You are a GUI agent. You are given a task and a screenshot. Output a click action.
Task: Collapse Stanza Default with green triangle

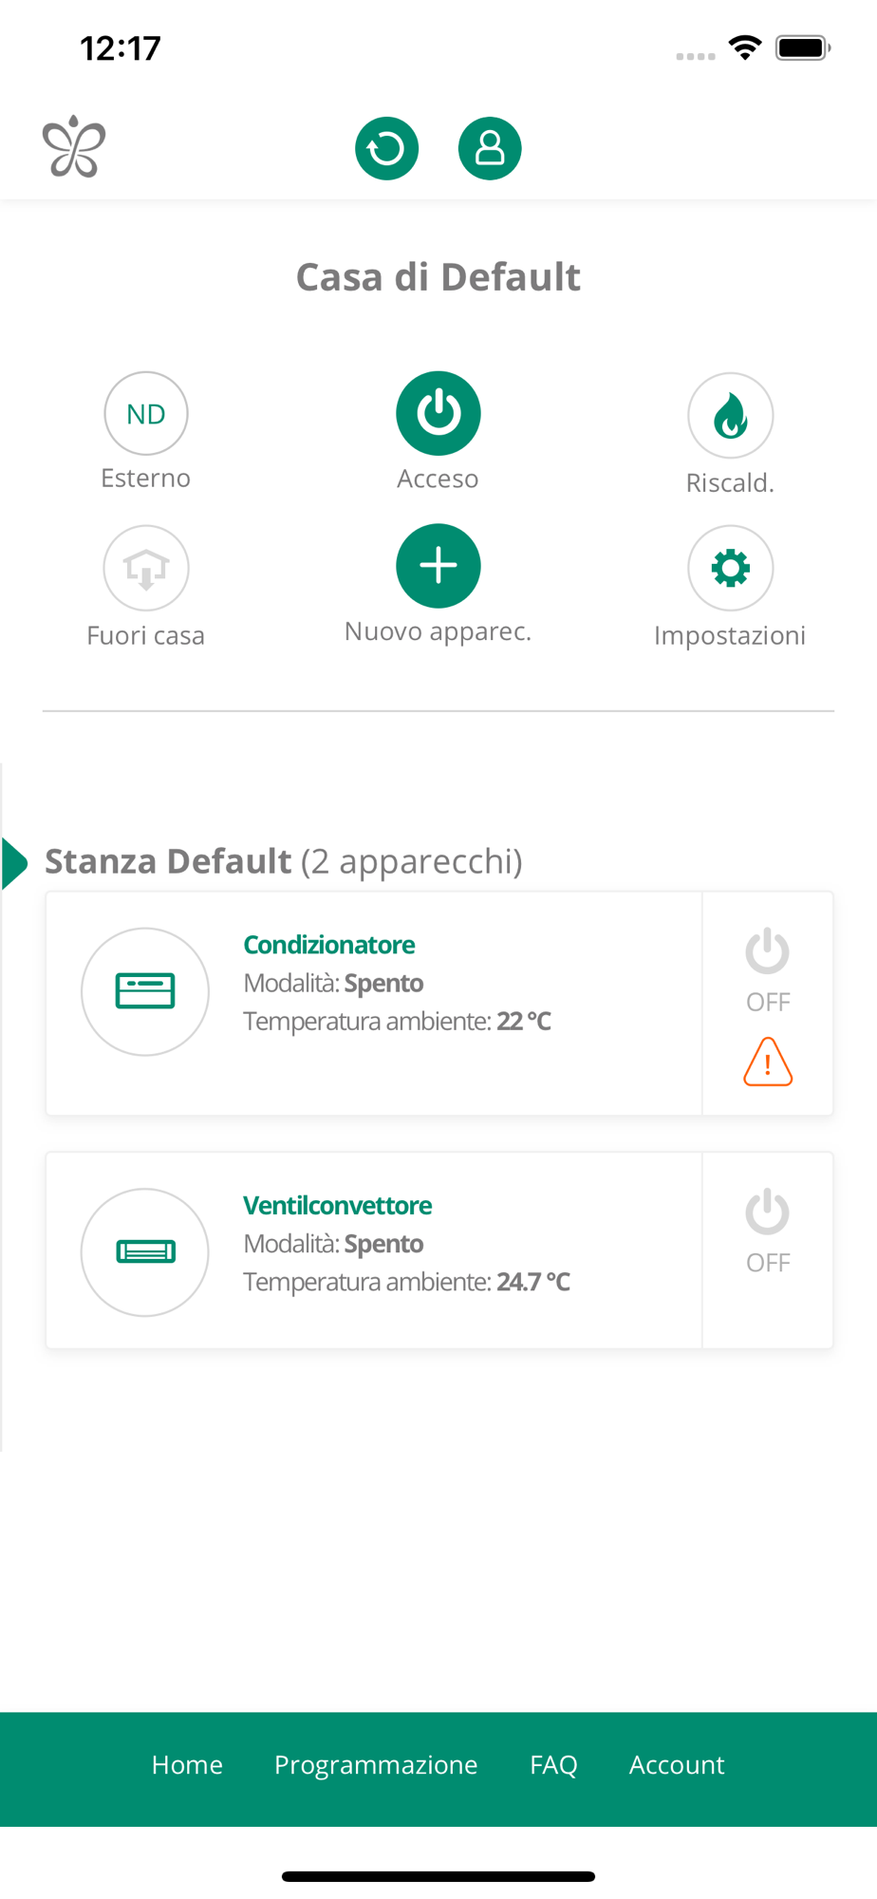(15, 863)
